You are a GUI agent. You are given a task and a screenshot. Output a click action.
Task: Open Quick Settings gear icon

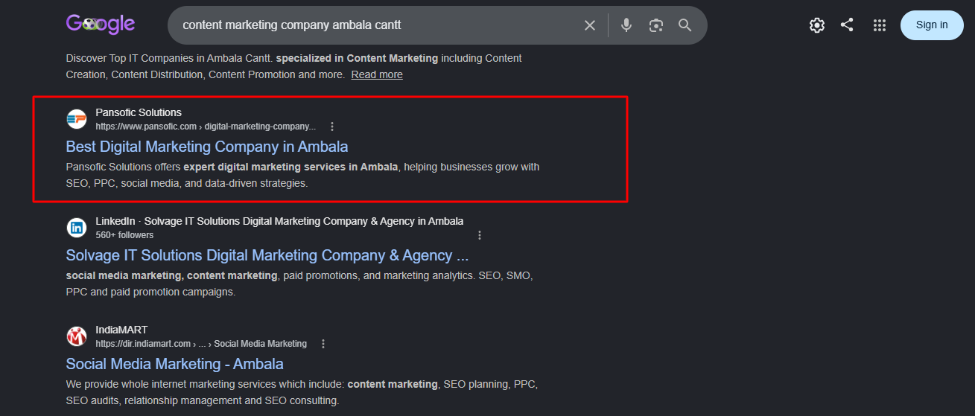tap(817, 25)
